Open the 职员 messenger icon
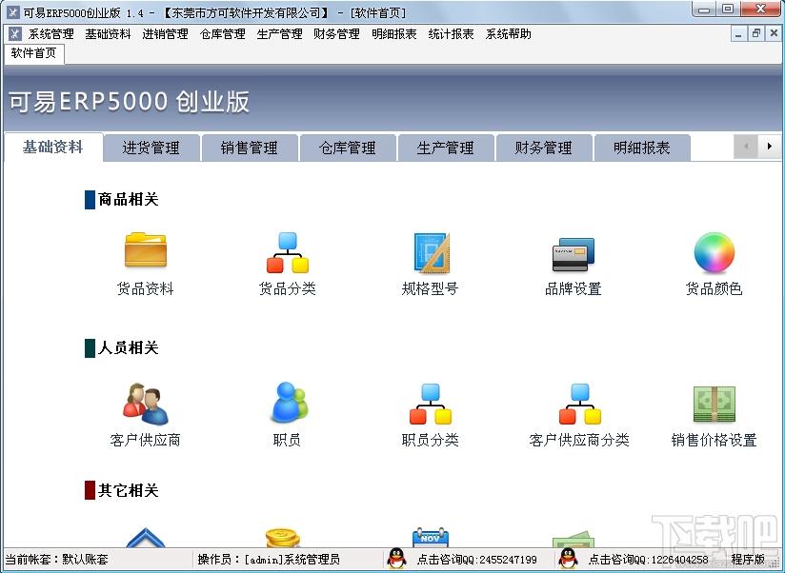Image resolution: width=785 pixels, height=573 pixels. (290, 402)
